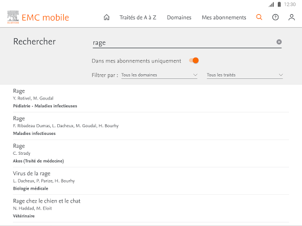This screenshot has width=302, height=226.
Task: Click the EMC mobile Elsevier logo
Action: (x=38, y=17)
